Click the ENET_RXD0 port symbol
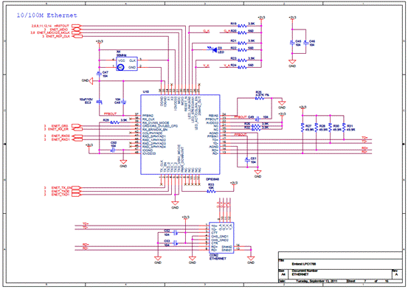408x289 pixels. point(76,136)
